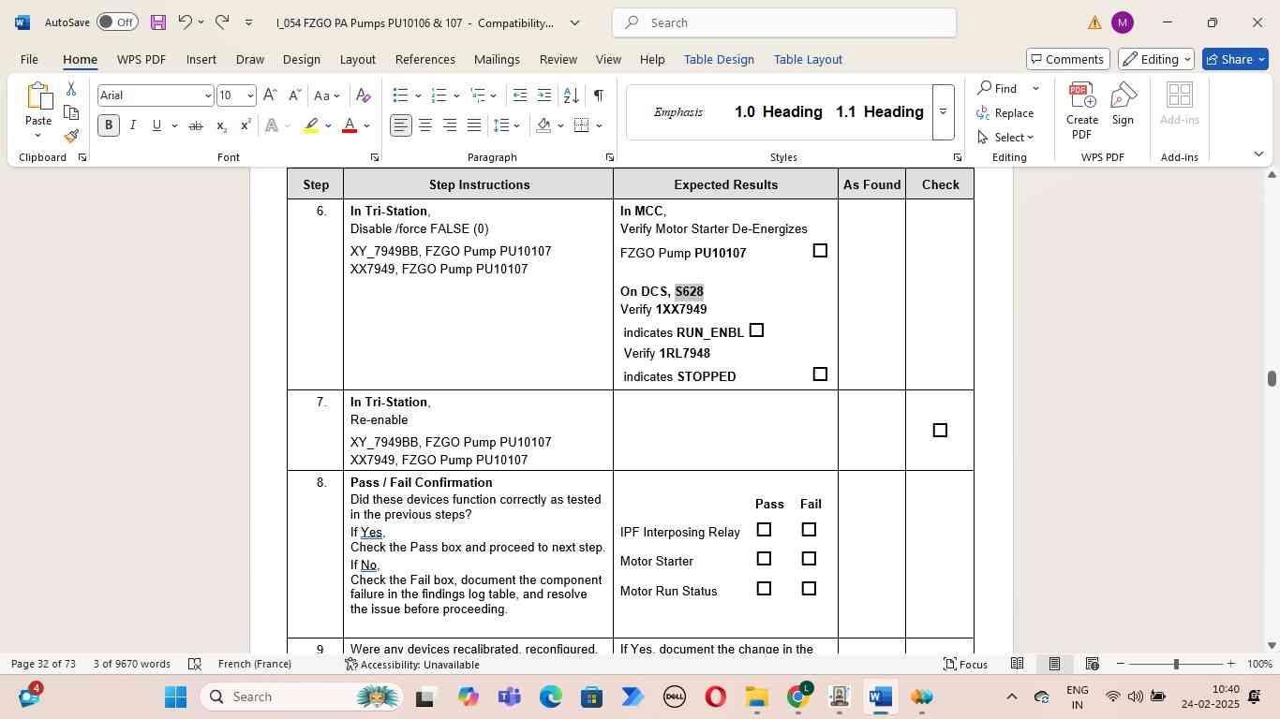Open the font color dropdown arrow

366,125
